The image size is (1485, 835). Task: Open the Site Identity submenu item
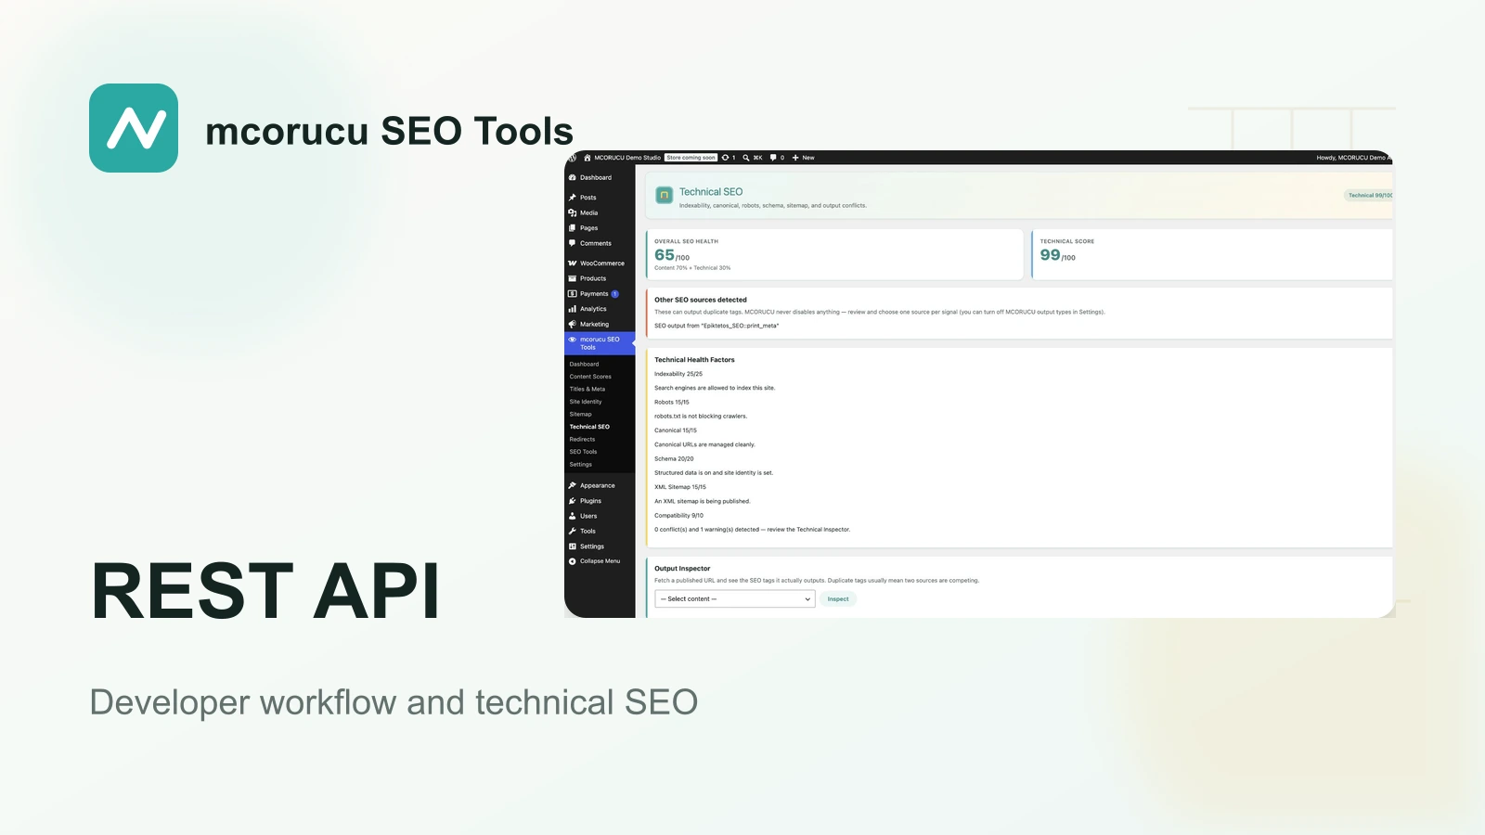(586, 402)
